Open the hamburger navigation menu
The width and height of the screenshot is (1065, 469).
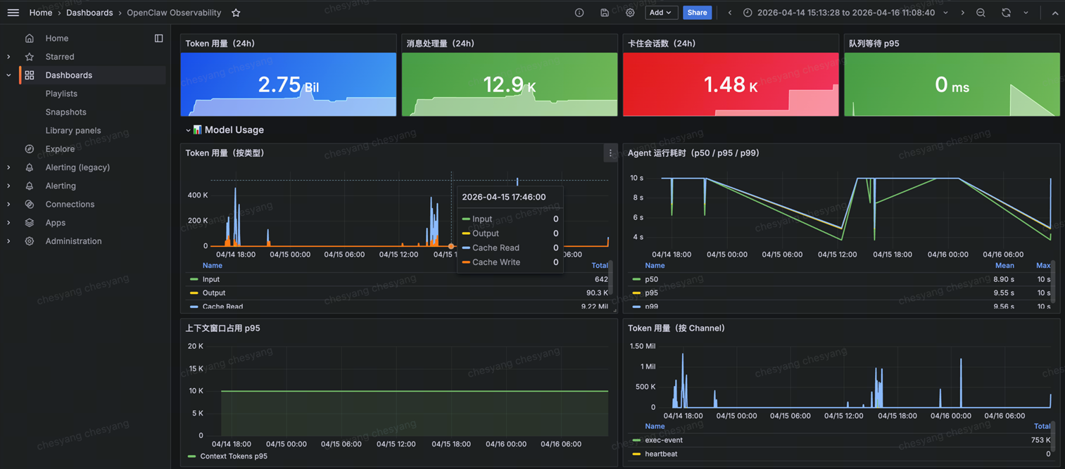click(x=13, y=13)
